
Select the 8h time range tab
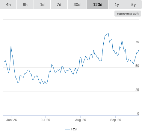tap(25, 5)
